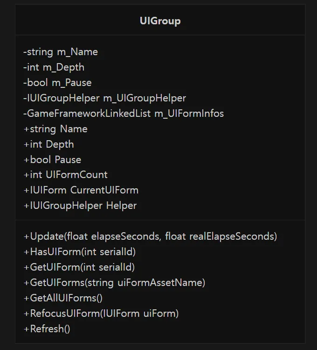Click the +string Name property
The height and width of the screenshot is (350, 317).
pyautogui.click(x=55, y=129)
